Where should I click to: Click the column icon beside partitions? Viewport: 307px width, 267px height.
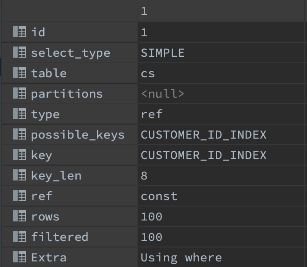click(19, 93)
